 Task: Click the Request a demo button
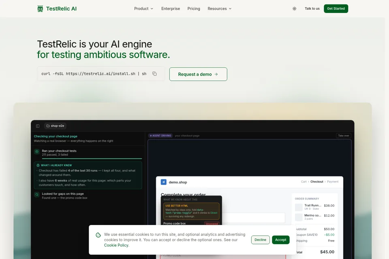click(198, 74)
